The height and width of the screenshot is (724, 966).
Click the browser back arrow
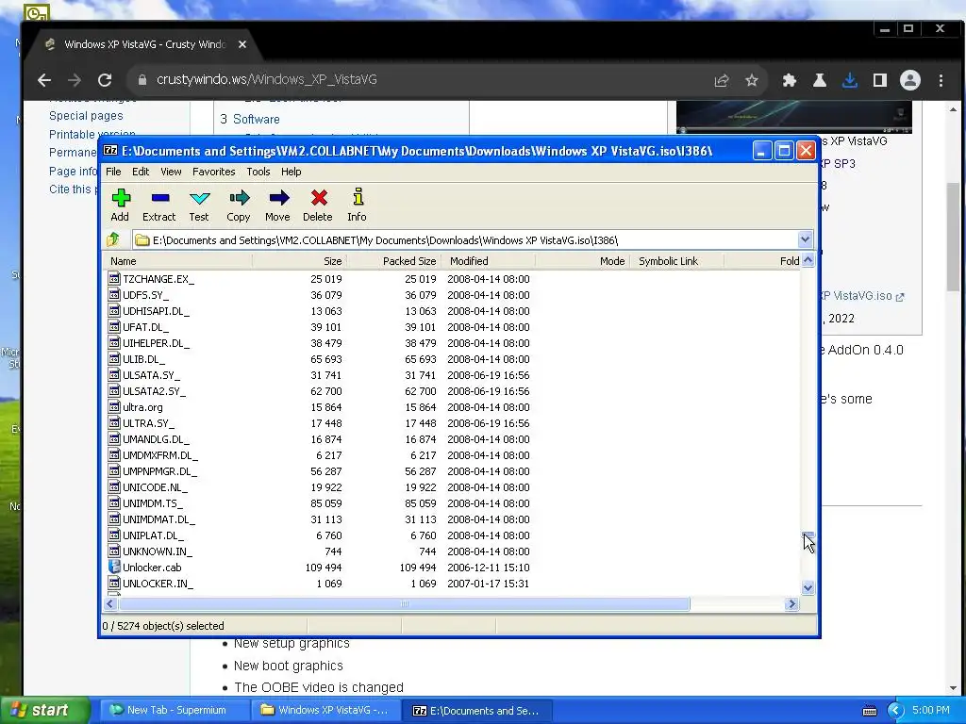pyautogui.click(x=43, y=80)
